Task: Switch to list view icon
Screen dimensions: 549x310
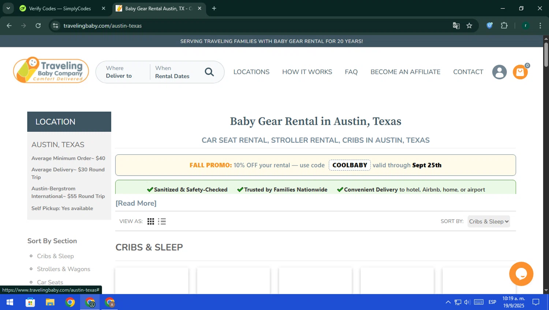Action: point(162,221)
